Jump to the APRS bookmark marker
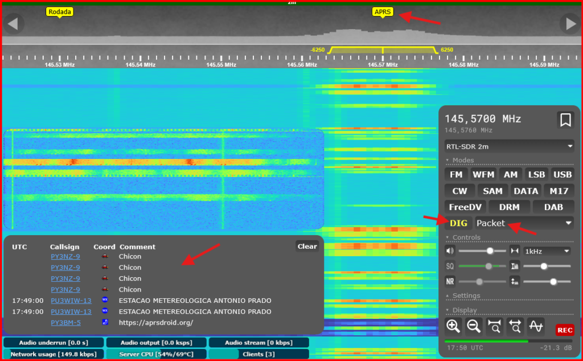This screenshot has width=583, height=361. click(x=383, y=11)
